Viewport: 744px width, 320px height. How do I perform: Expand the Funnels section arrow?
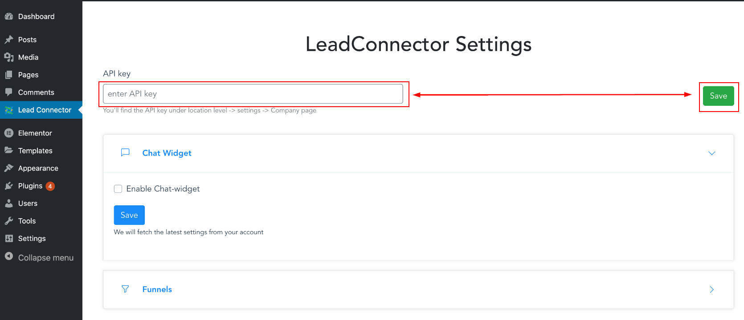(x=711, y=290)
